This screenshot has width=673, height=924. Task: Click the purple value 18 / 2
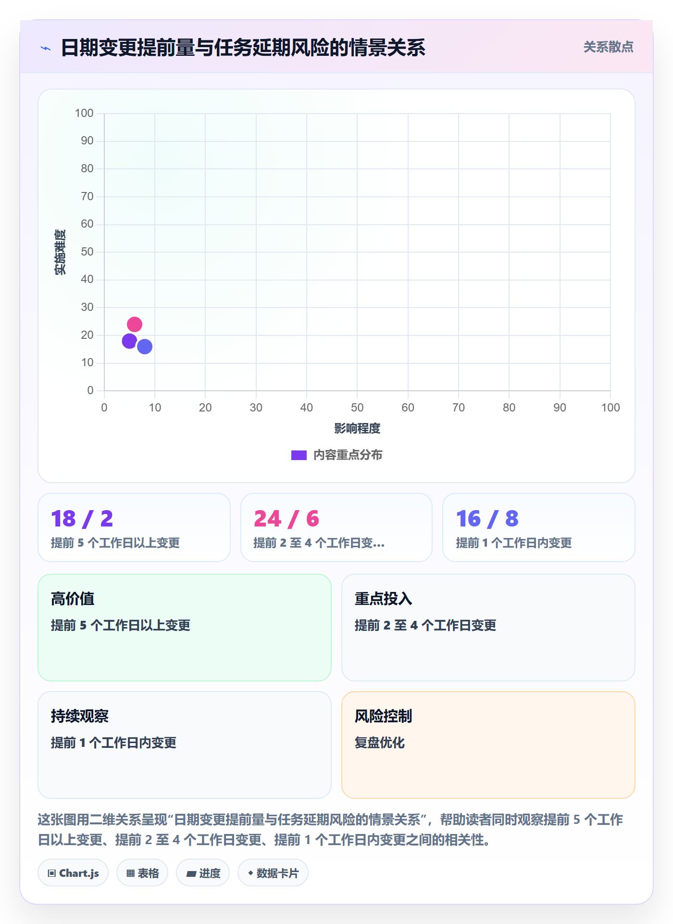tap(82, 519)
